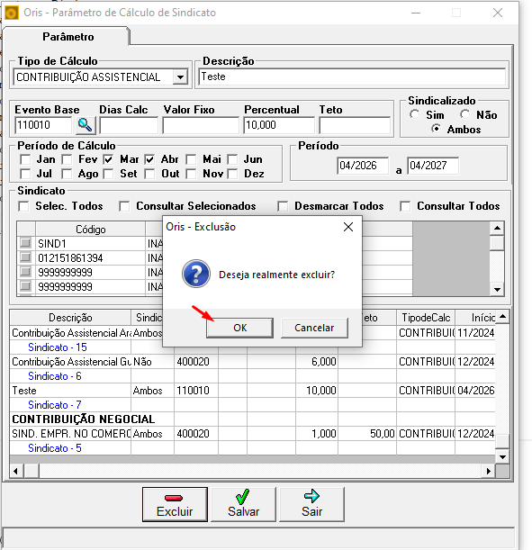This screenshot has width=532, height=550.
Task: Select the row marker for SIND1
Action: pos(25,243)
